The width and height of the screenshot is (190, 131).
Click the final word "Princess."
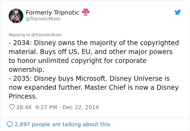tap(23, 96)
